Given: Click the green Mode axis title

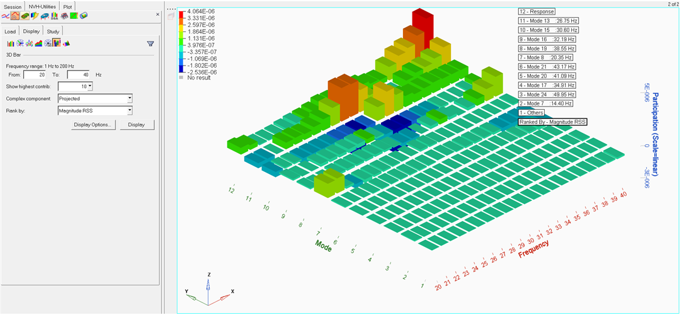Looking at the screenshot, I should 324,246.
